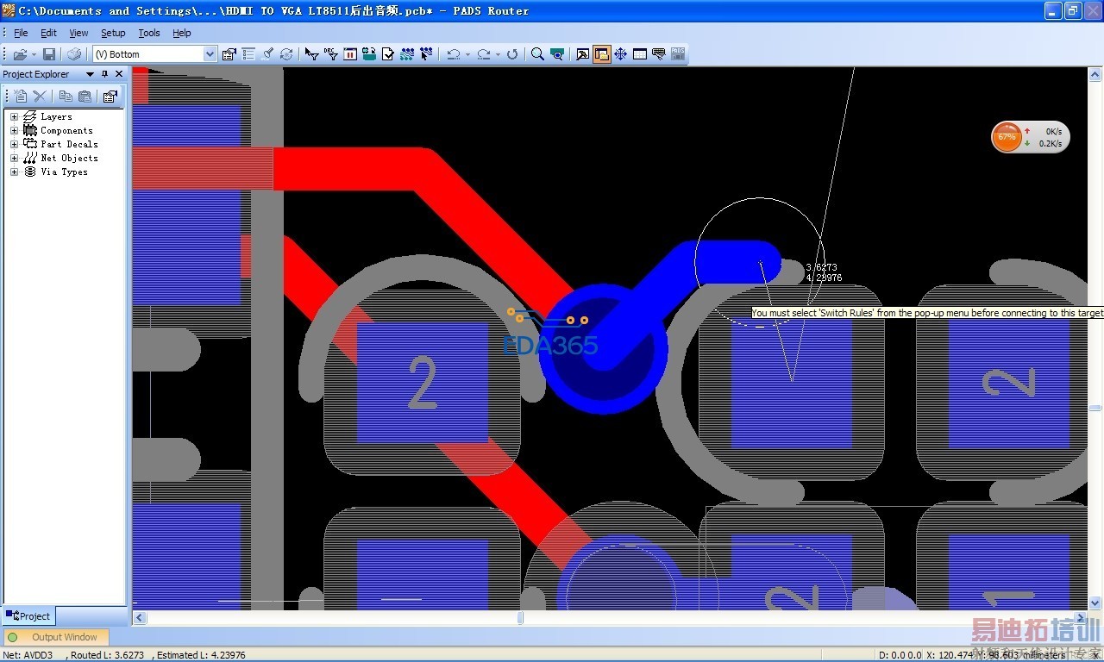
Task: Open the Redo history dropdown arrow
Action: click(x=499, y=54)
